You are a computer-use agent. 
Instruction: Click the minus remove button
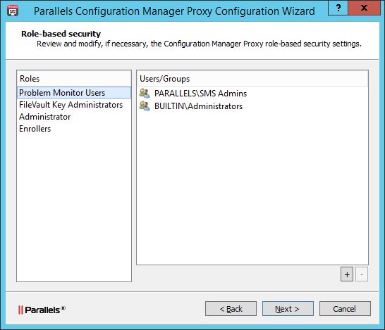coord(362,274)
